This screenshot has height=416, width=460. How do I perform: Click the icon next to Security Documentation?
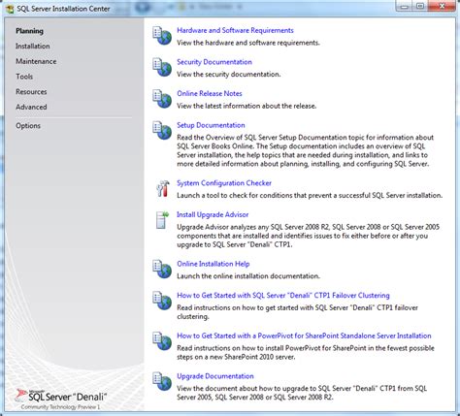pos(162,68)
